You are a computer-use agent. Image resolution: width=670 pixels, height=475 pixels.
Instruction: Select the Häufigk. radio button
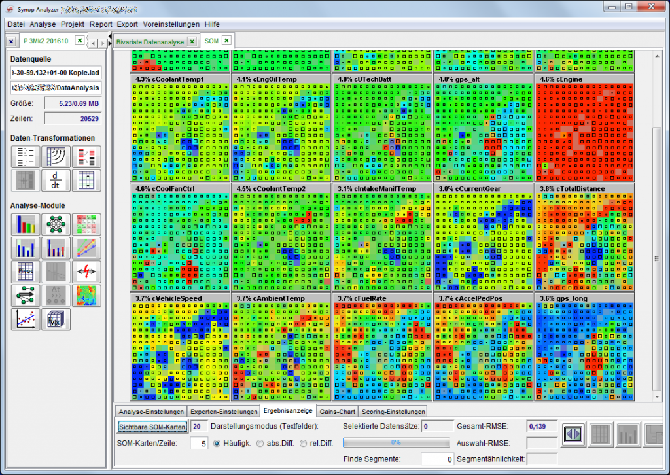tap(218, 444)
